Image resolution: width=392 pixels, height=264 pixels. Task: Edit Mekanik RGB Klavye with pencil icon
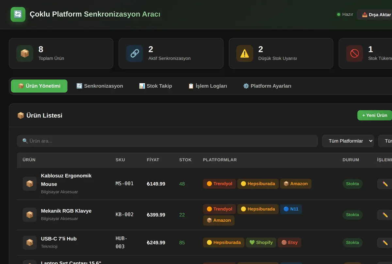(385, 215)
